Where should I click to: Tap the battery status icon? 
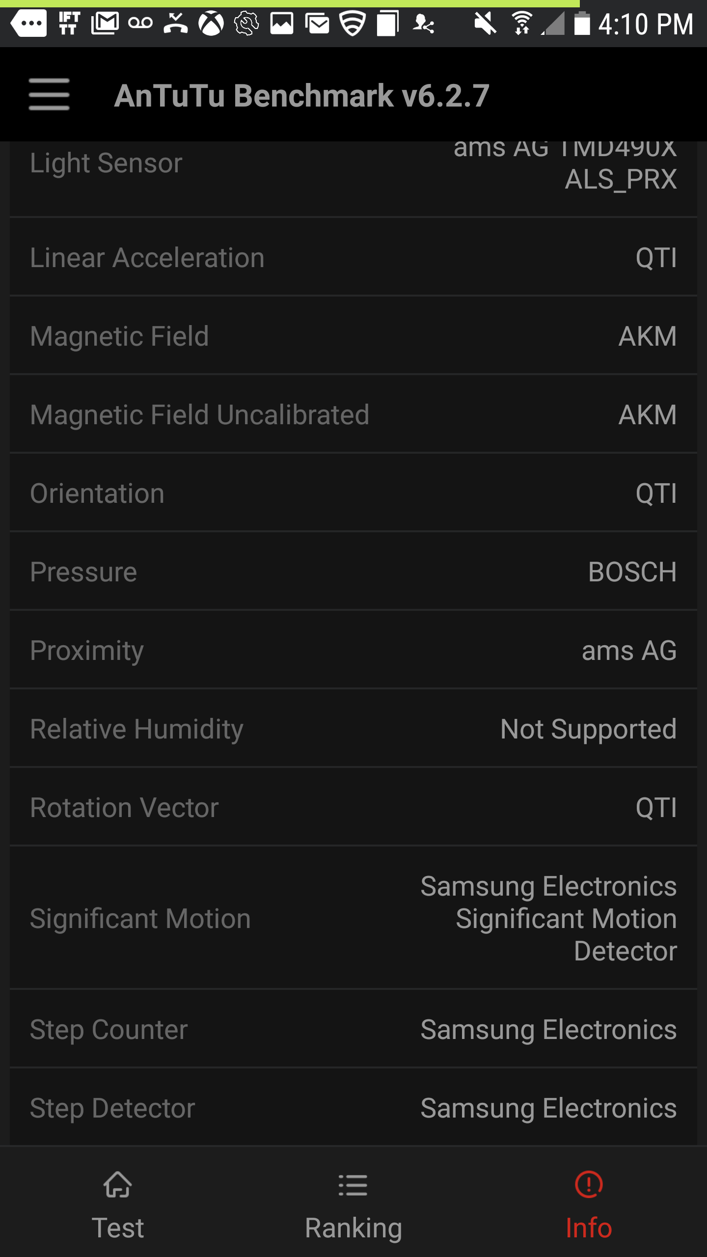[x=582, y=24]
